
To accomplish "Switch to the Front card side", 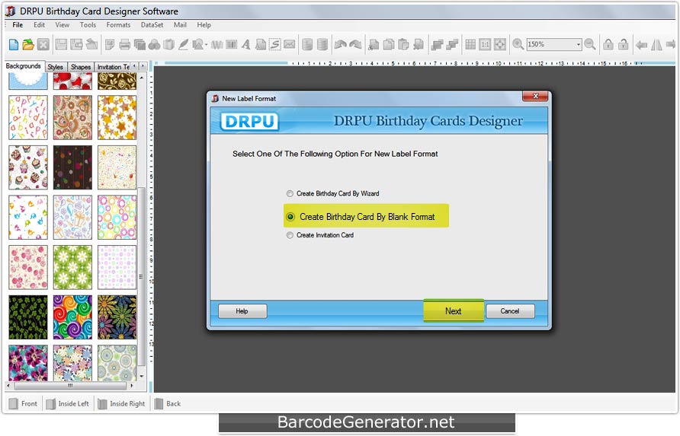I will point(24,403).
